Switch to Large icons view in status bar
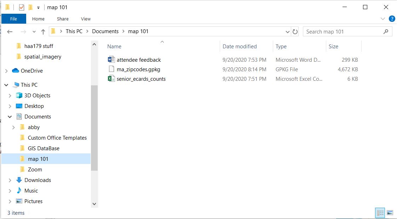The image size is (397, 219). 390,213
